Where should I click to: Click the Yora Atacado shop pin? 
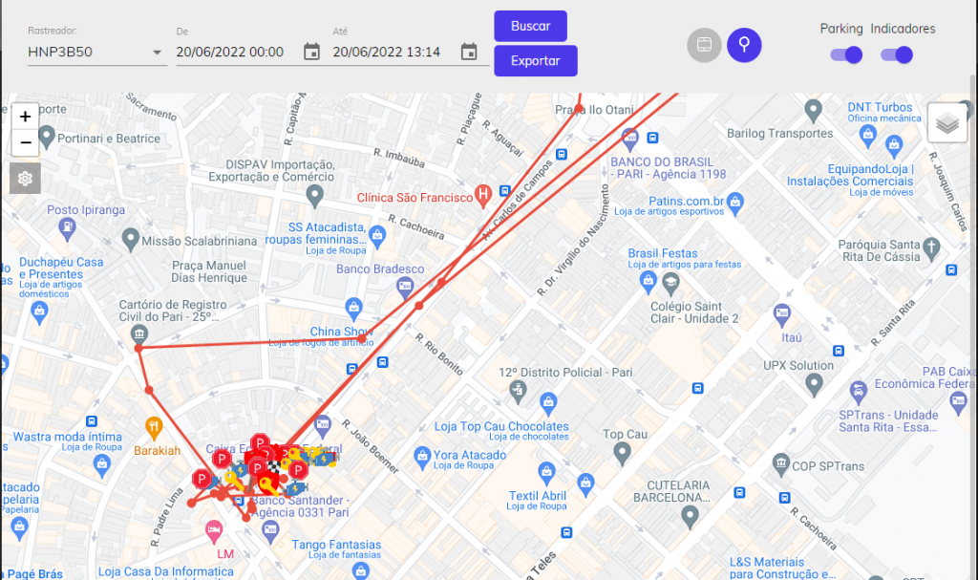pos(422,458)
